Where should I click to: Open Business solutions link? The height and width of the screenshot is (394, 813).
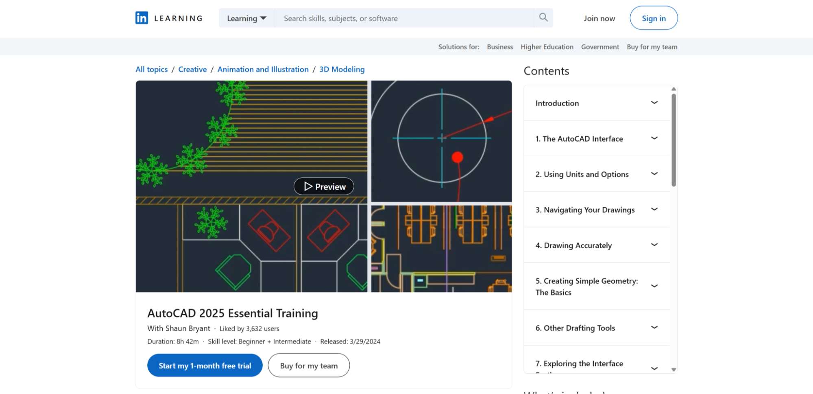500,47
